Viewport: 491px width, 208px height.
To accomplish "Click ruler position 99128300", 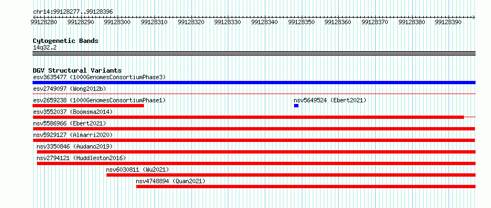I will (x=117, y=22).
